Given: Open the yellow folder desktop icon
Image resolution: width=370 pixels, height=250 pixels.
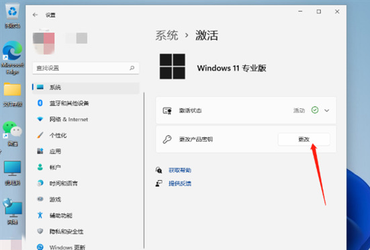Looking at the screenshot, I should pyautogui.click(x=13, y=95).
